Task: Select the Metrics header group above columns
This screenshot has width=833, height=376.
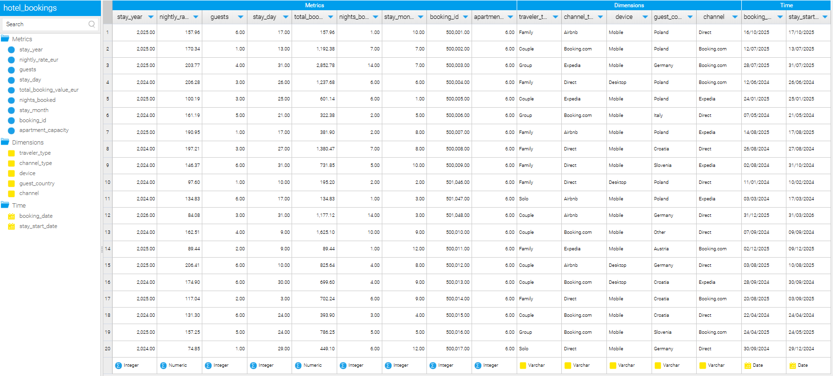Action: (314, 5)
